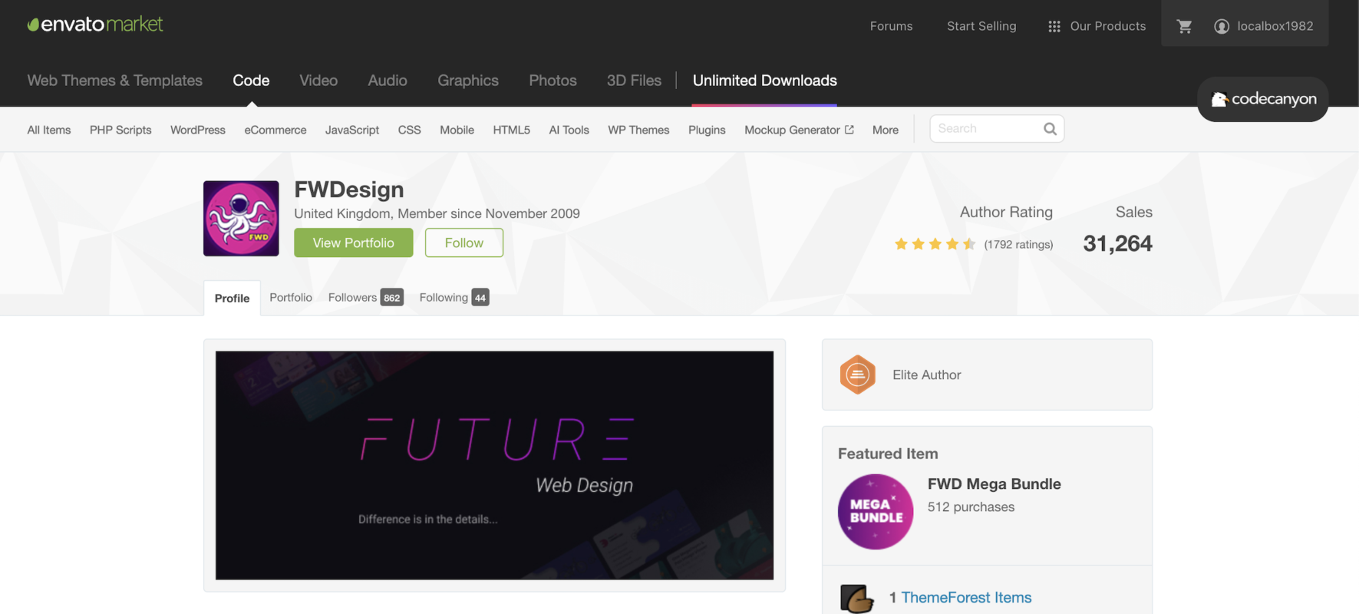Click the Envato Market logo

95,25
